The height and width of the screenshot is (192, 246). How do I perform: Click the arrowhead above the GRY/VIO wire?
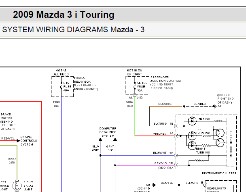click(115, 139)
